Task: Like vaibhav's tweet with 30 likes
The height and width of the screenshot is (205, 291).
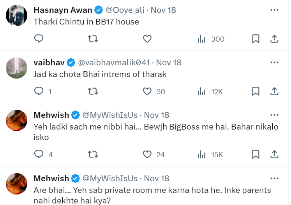Action: pyautogui.click(x=147, y=91)
